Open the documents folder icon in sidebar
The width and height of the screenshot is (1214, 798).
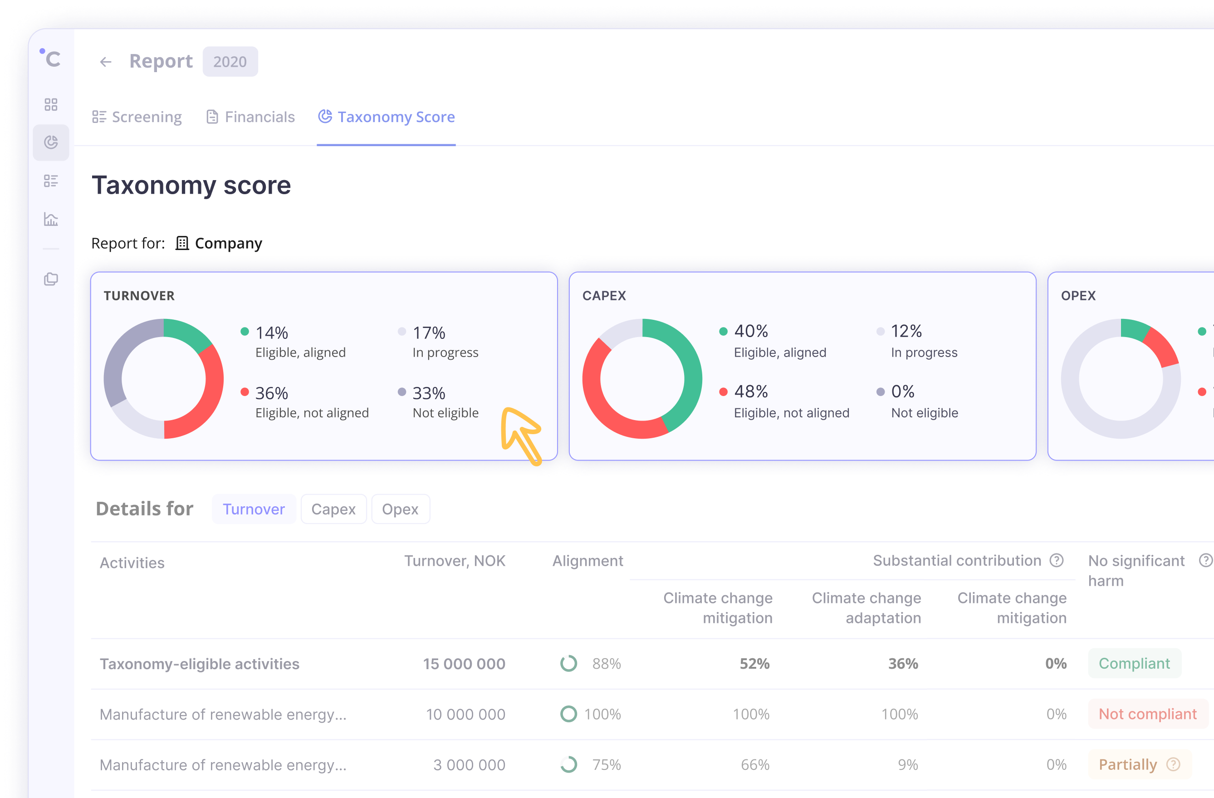[x=51, y=279]
